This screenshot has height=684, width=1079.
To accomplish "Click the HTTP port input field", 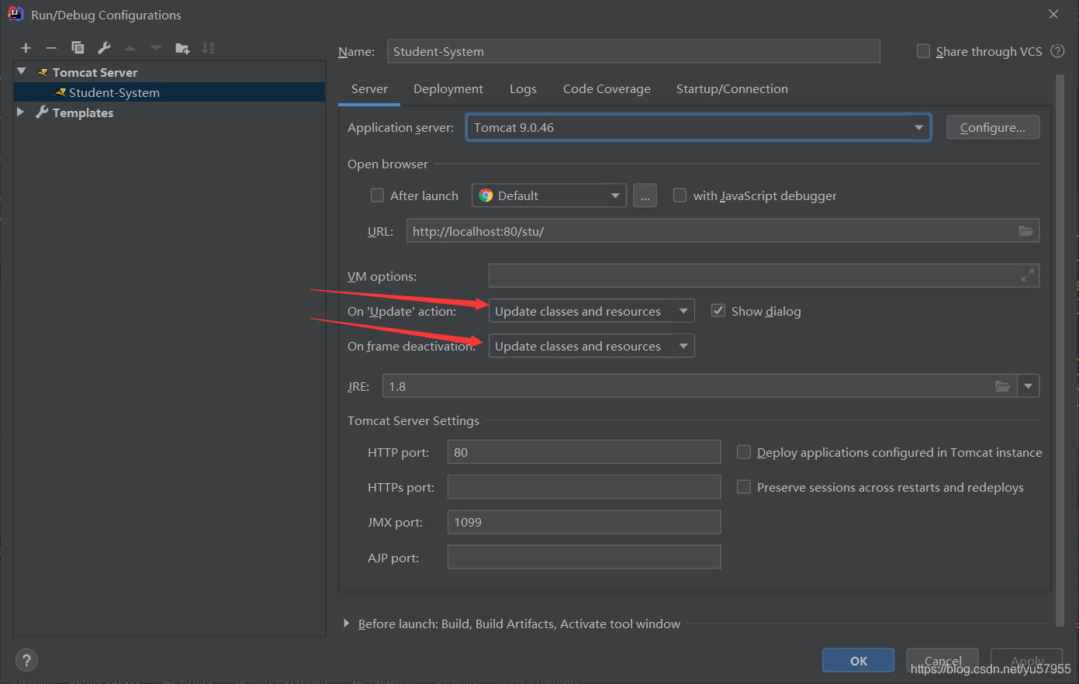I will [x=584, y=452].
